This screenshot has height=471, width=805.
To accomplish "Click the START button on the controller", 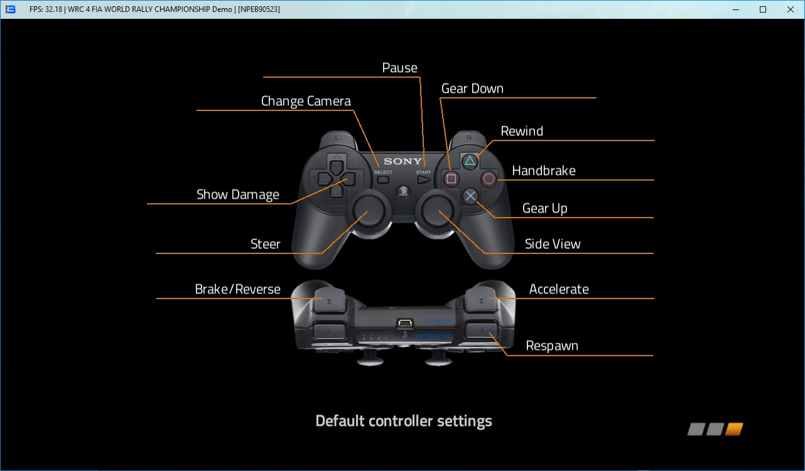I will (x=424, y=179).
